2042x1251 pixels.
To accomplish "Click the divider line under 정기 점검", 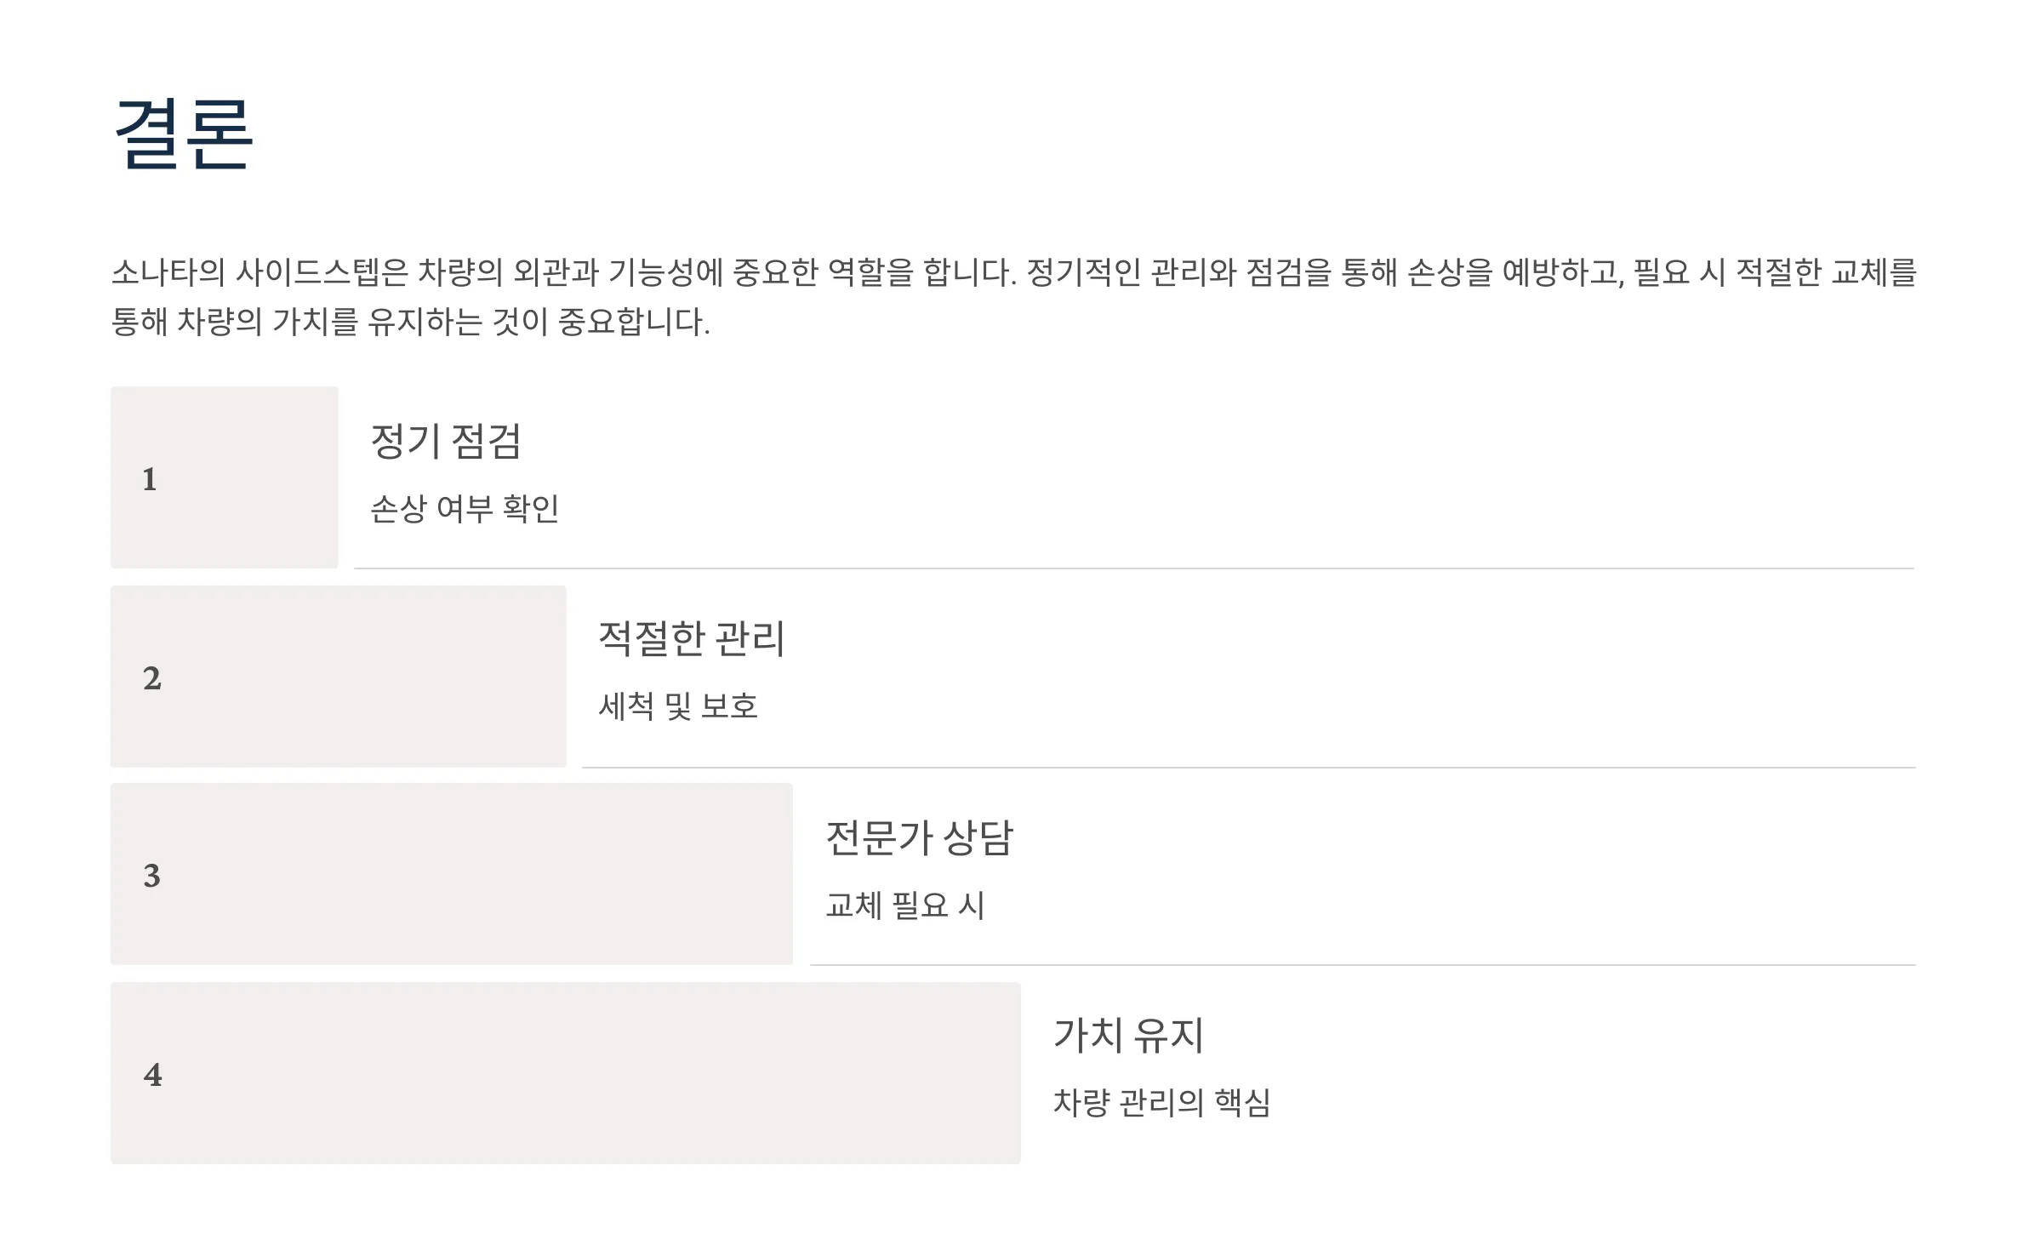I will (x=1134, y=568).
